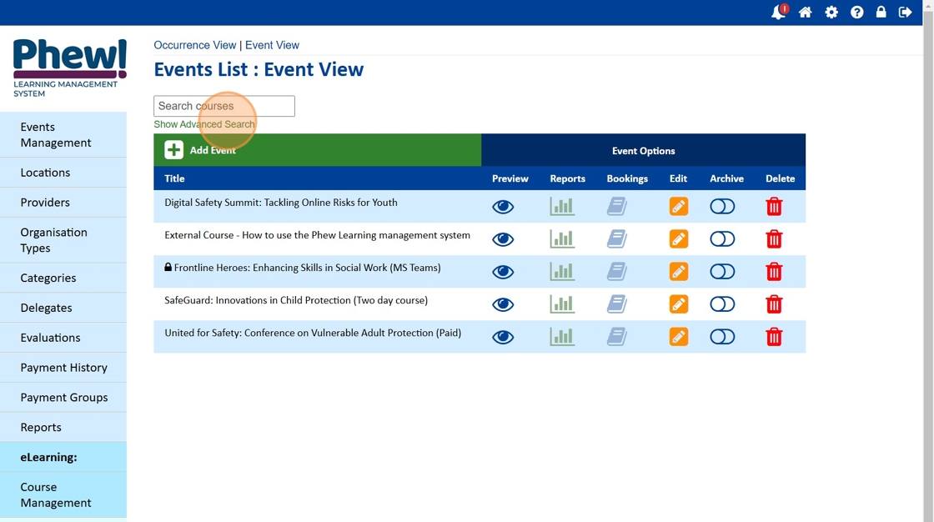The height and width of the screenshot is (522, 934).
Task: Switch to Occurrence View link
Action: click(195, 45)
